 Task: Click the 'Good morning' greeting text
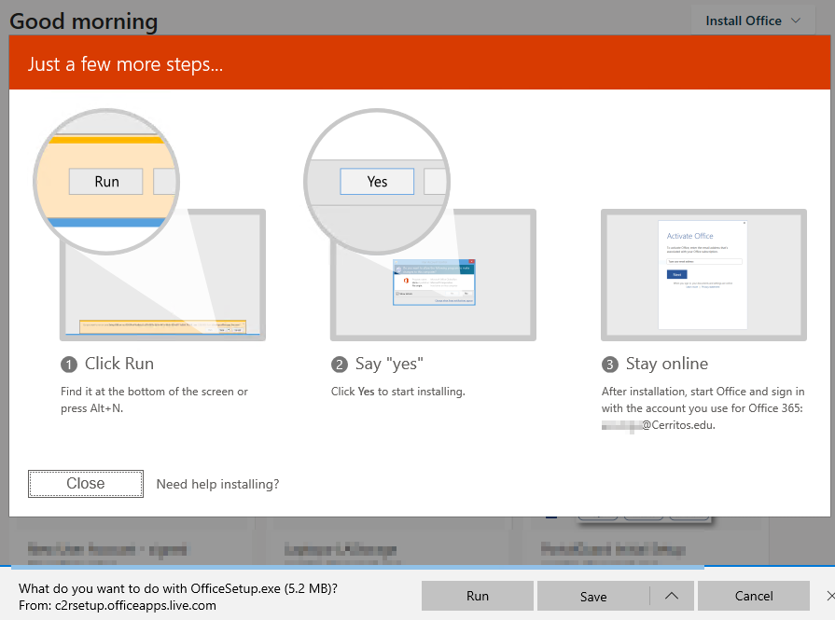pos(84,21)
